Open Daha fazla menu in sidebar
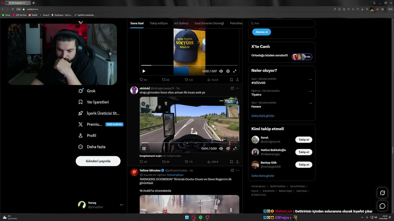The height and width of the screenshot is (221, 394). pyautogui.click(x=92, y=147)
